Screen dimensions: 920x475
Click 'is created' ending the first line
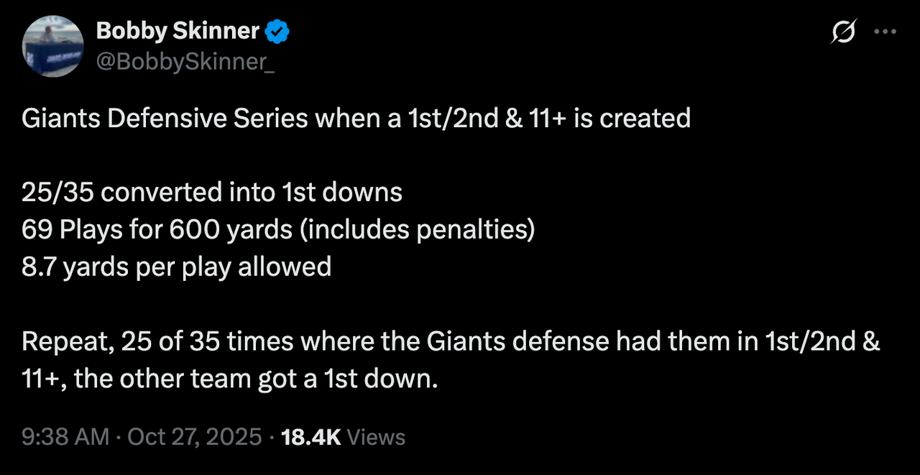pyautogui.click(x=632, y=118)
